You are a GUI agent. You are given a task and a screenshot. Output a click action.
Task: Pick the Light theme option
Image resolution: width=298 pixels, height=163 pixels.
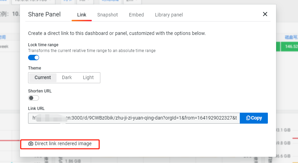coord(88,77)
